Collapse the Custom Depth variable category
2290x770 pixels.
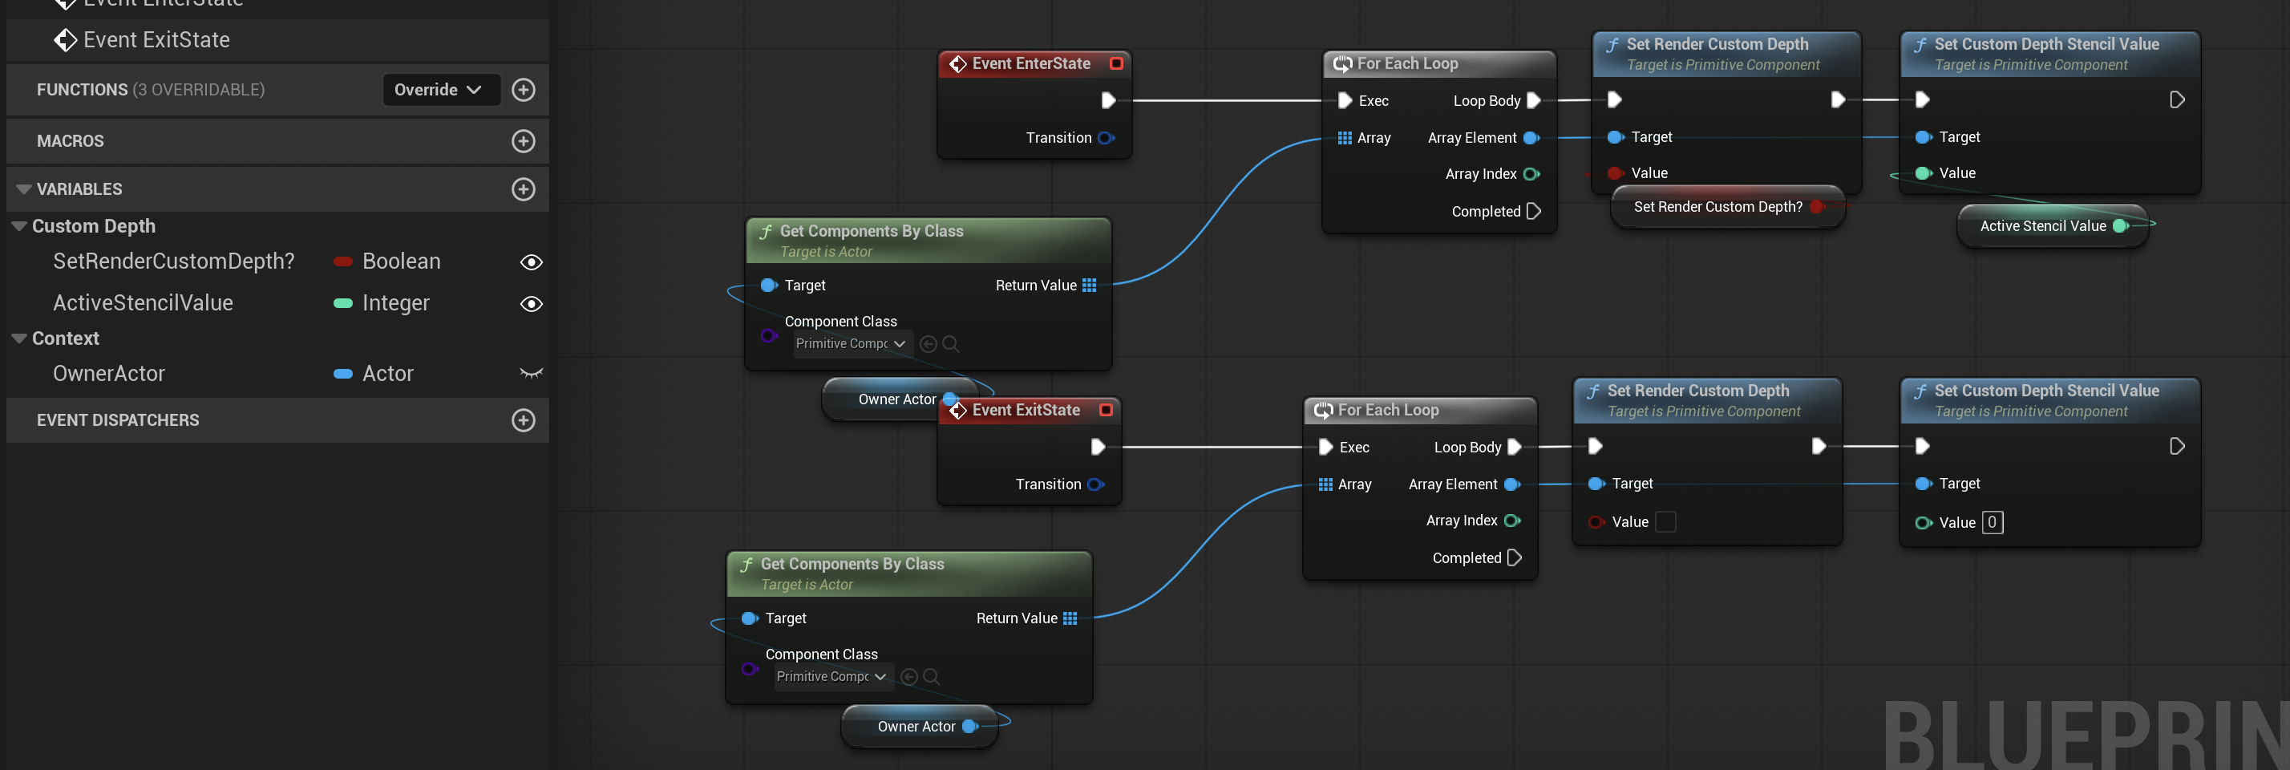(18, 227)
